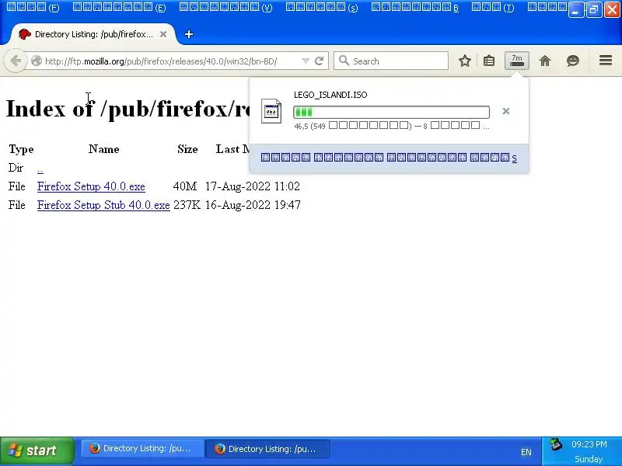Reload the page with refresh icon
Viewport: 622px width, 466px height.
[319, 61]
